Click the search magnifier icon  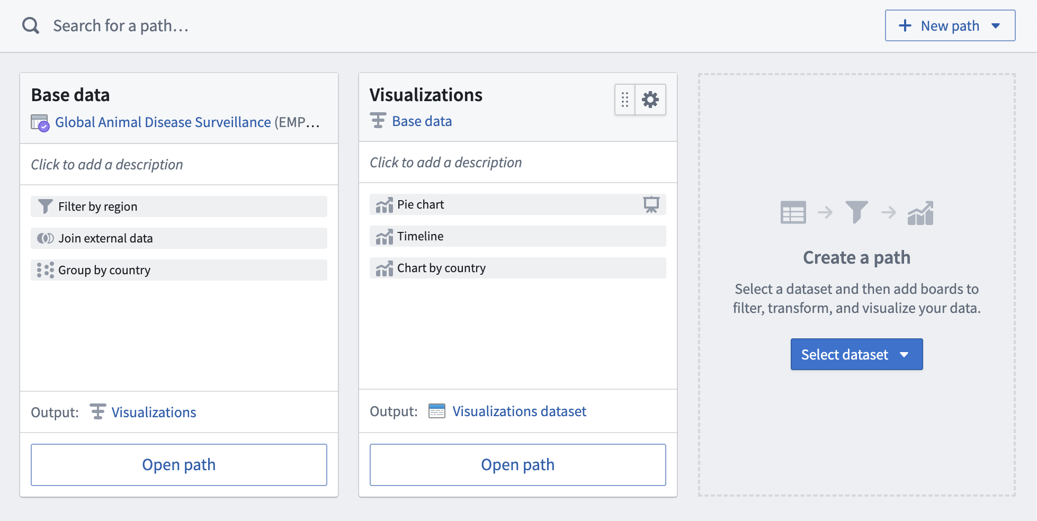[x=31, y=25]
